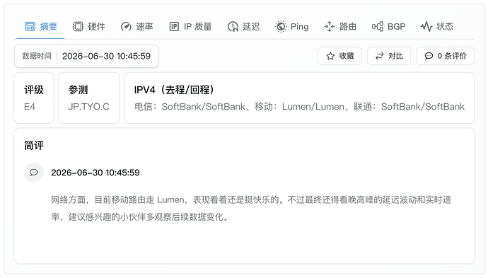Click the 延迟 clock icon

pyautogui.click(x=233, y=26)
